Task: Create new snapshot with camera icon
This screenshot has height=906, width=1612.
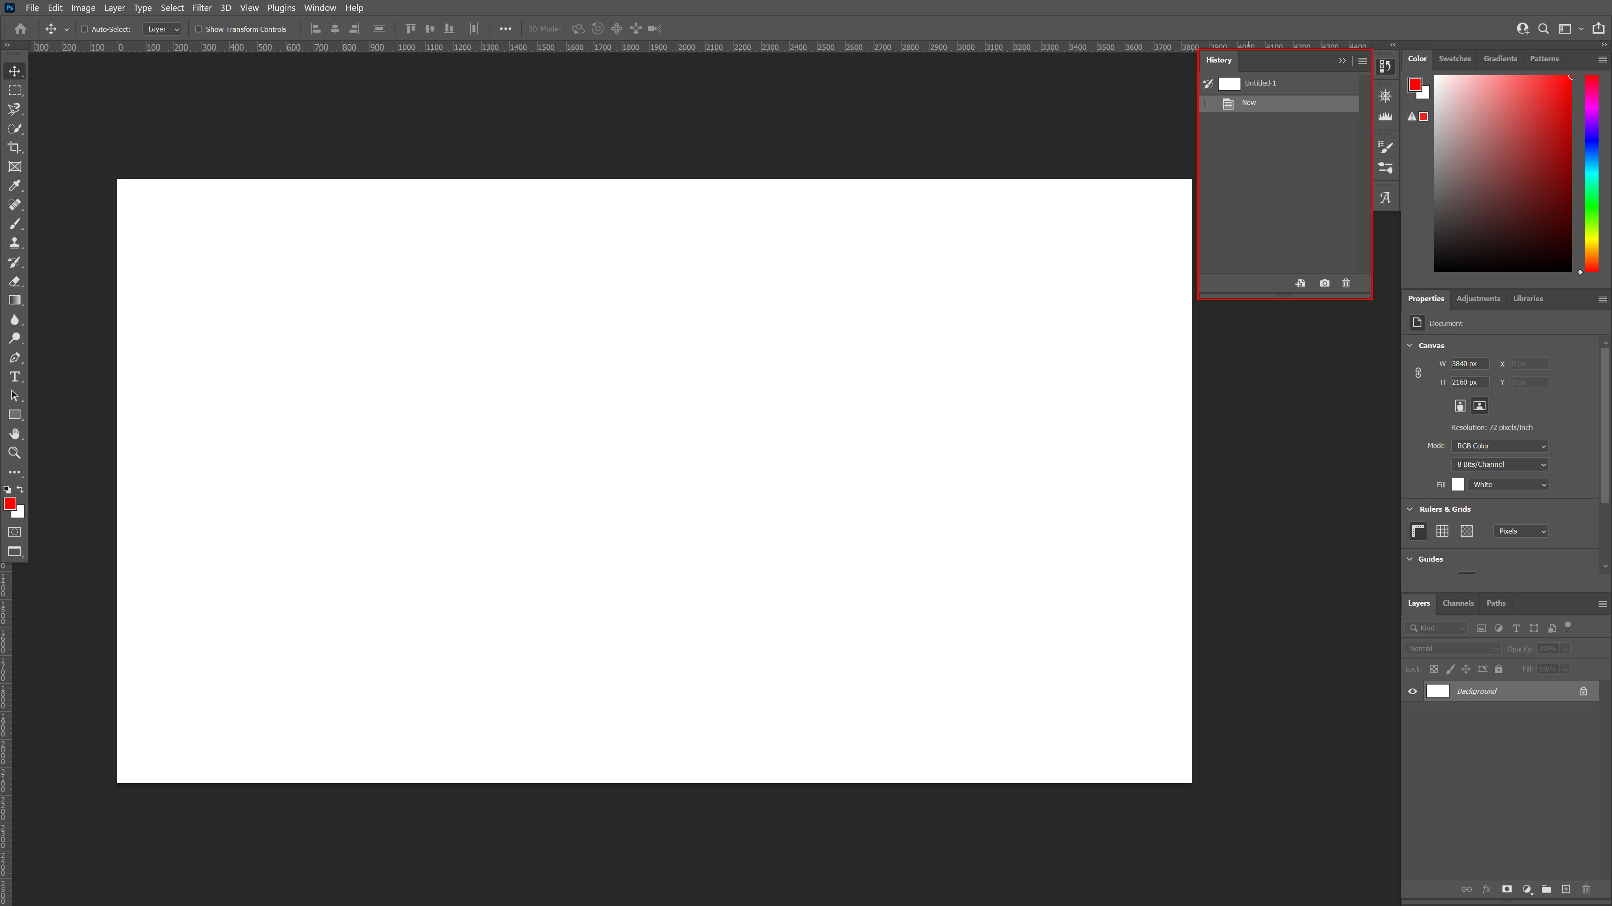Action: tap(1324, 283)
